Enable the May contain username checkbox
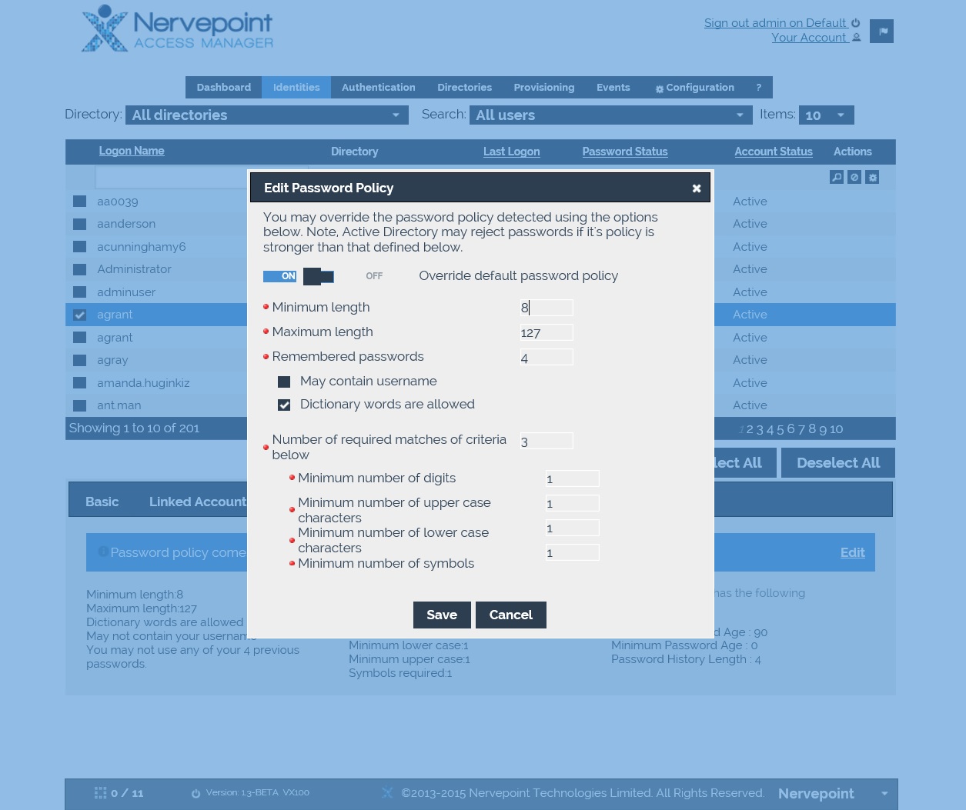The width and height of the screenshot is (966, 810). pos(284,382)
